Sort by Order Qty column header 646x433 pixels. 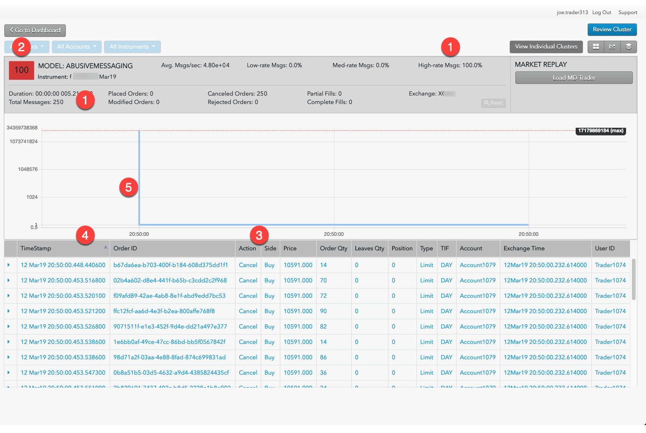click(x=334, y=248)
